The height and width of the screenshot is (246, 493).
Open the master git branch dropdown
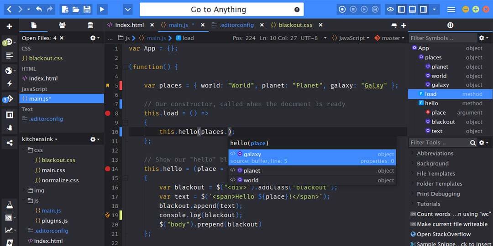(390, 38)
